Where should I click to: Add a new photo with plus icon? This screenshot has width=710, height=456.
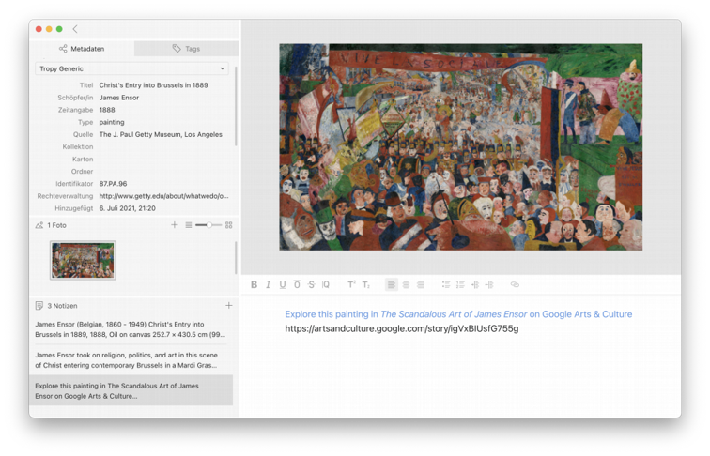click(174, 225)
